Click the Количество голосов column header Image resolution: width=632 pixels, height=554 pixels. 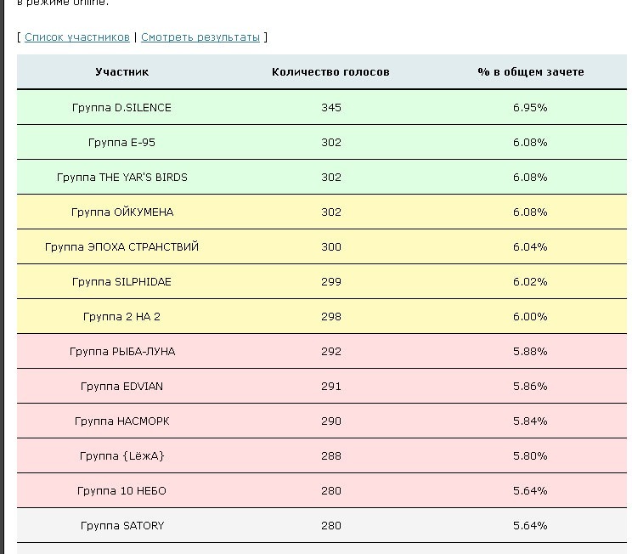tap(330, 72)
